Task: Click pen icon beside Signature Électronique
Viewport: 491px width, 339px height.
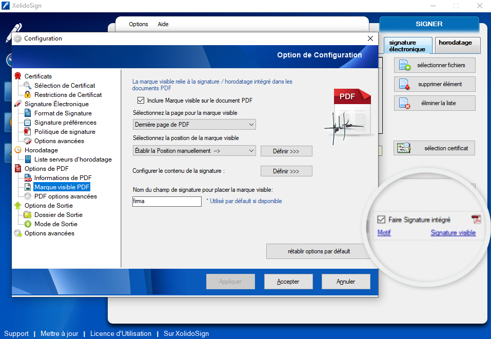Action: 18,104
